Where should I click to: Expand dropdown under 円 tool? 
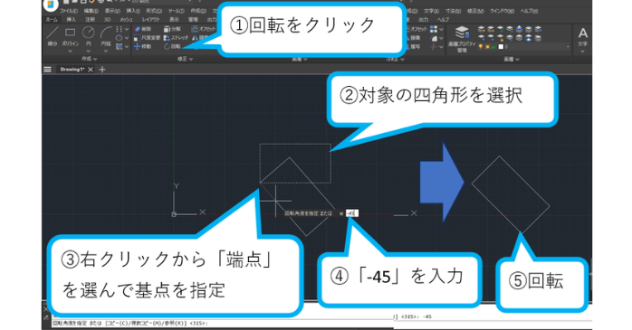pyautogui.click(x=88, y=52)
